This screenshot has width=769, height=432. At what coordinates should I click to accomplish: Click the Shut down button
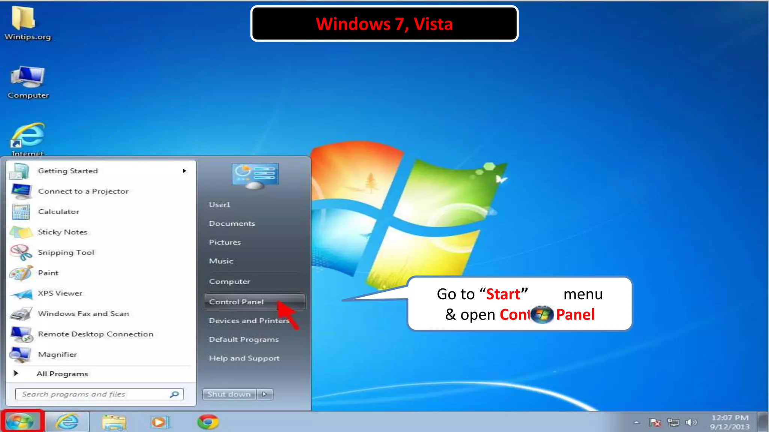pyautogui.click(x=229, y=394)
